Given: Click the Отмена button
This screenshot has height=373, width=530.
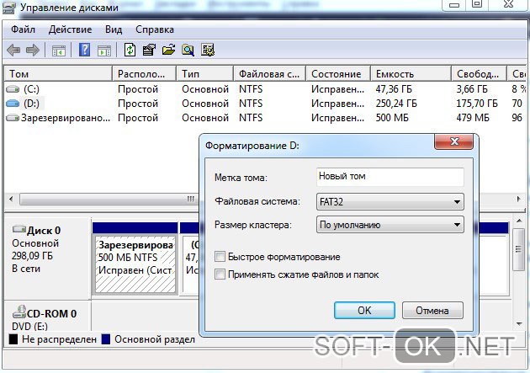Looking at the screenshot, I should (x=432, y=311).
